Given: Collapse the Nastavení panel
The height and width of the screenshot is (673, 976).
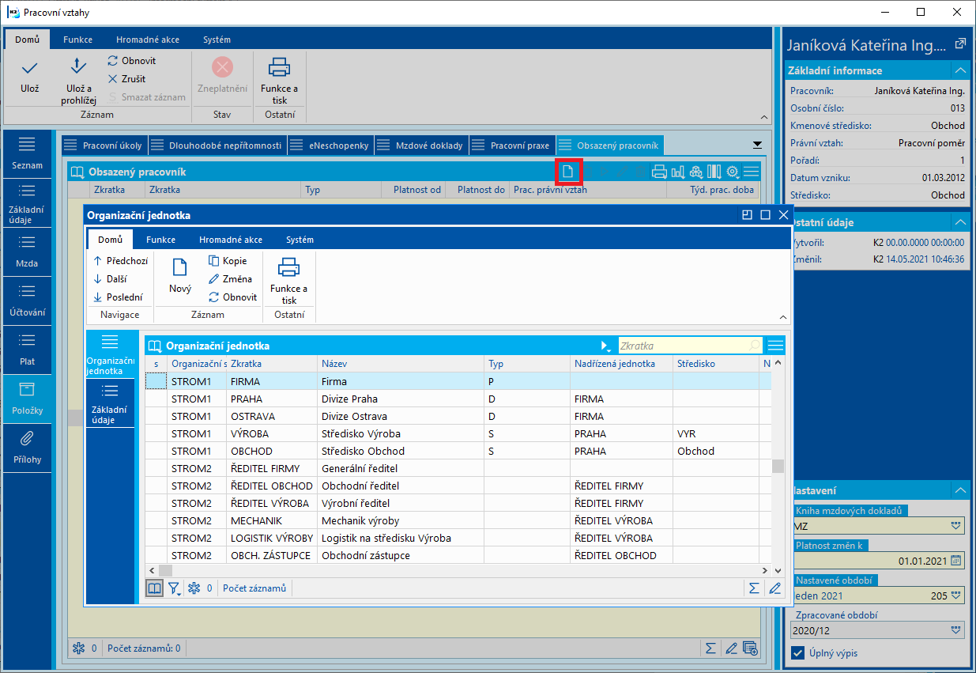Looking at the screenshot, I should coord(959,490).
